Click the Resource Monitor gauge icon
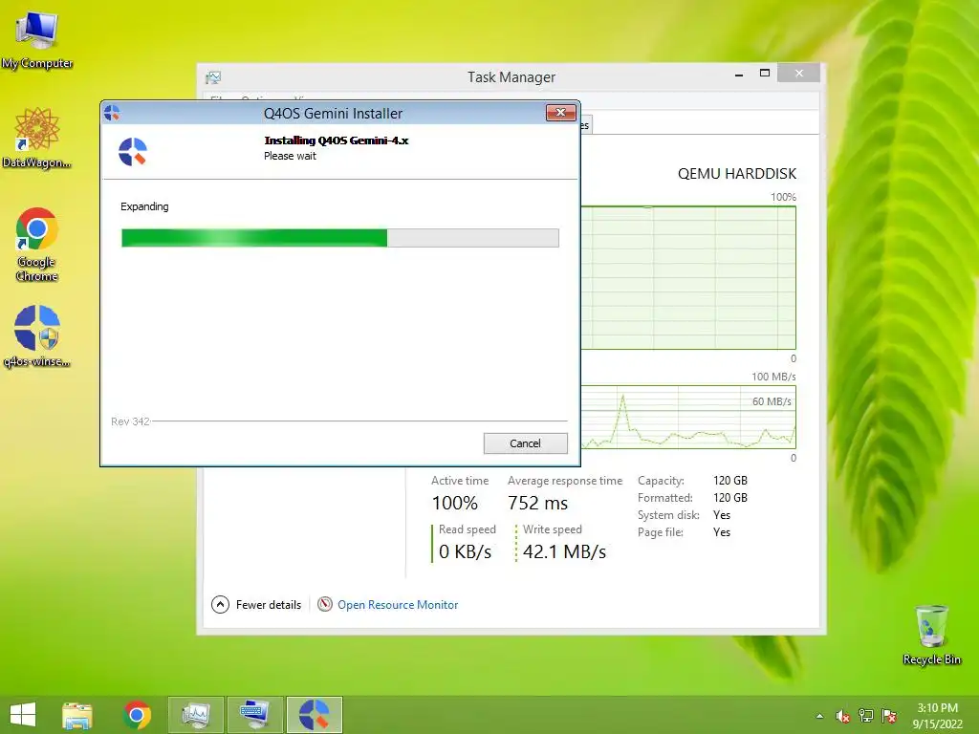Image resolution: width=979 pixels, height=734 pixels. (325, 604)
